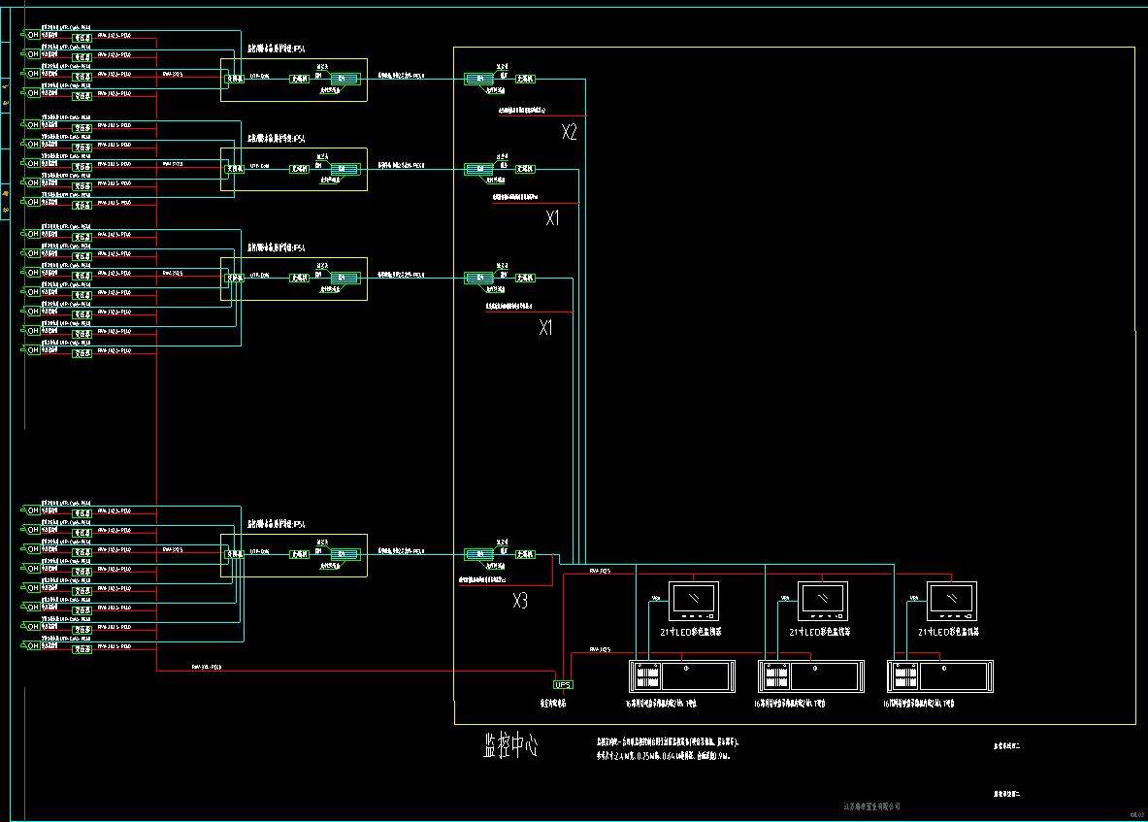Select the upper X1 label
The height and width of the screenshot is (822, 1148).
tap(552, 219)
